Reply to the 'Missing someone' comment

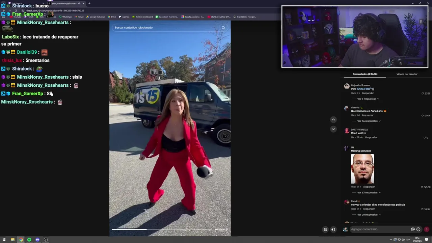pos(369,187)
